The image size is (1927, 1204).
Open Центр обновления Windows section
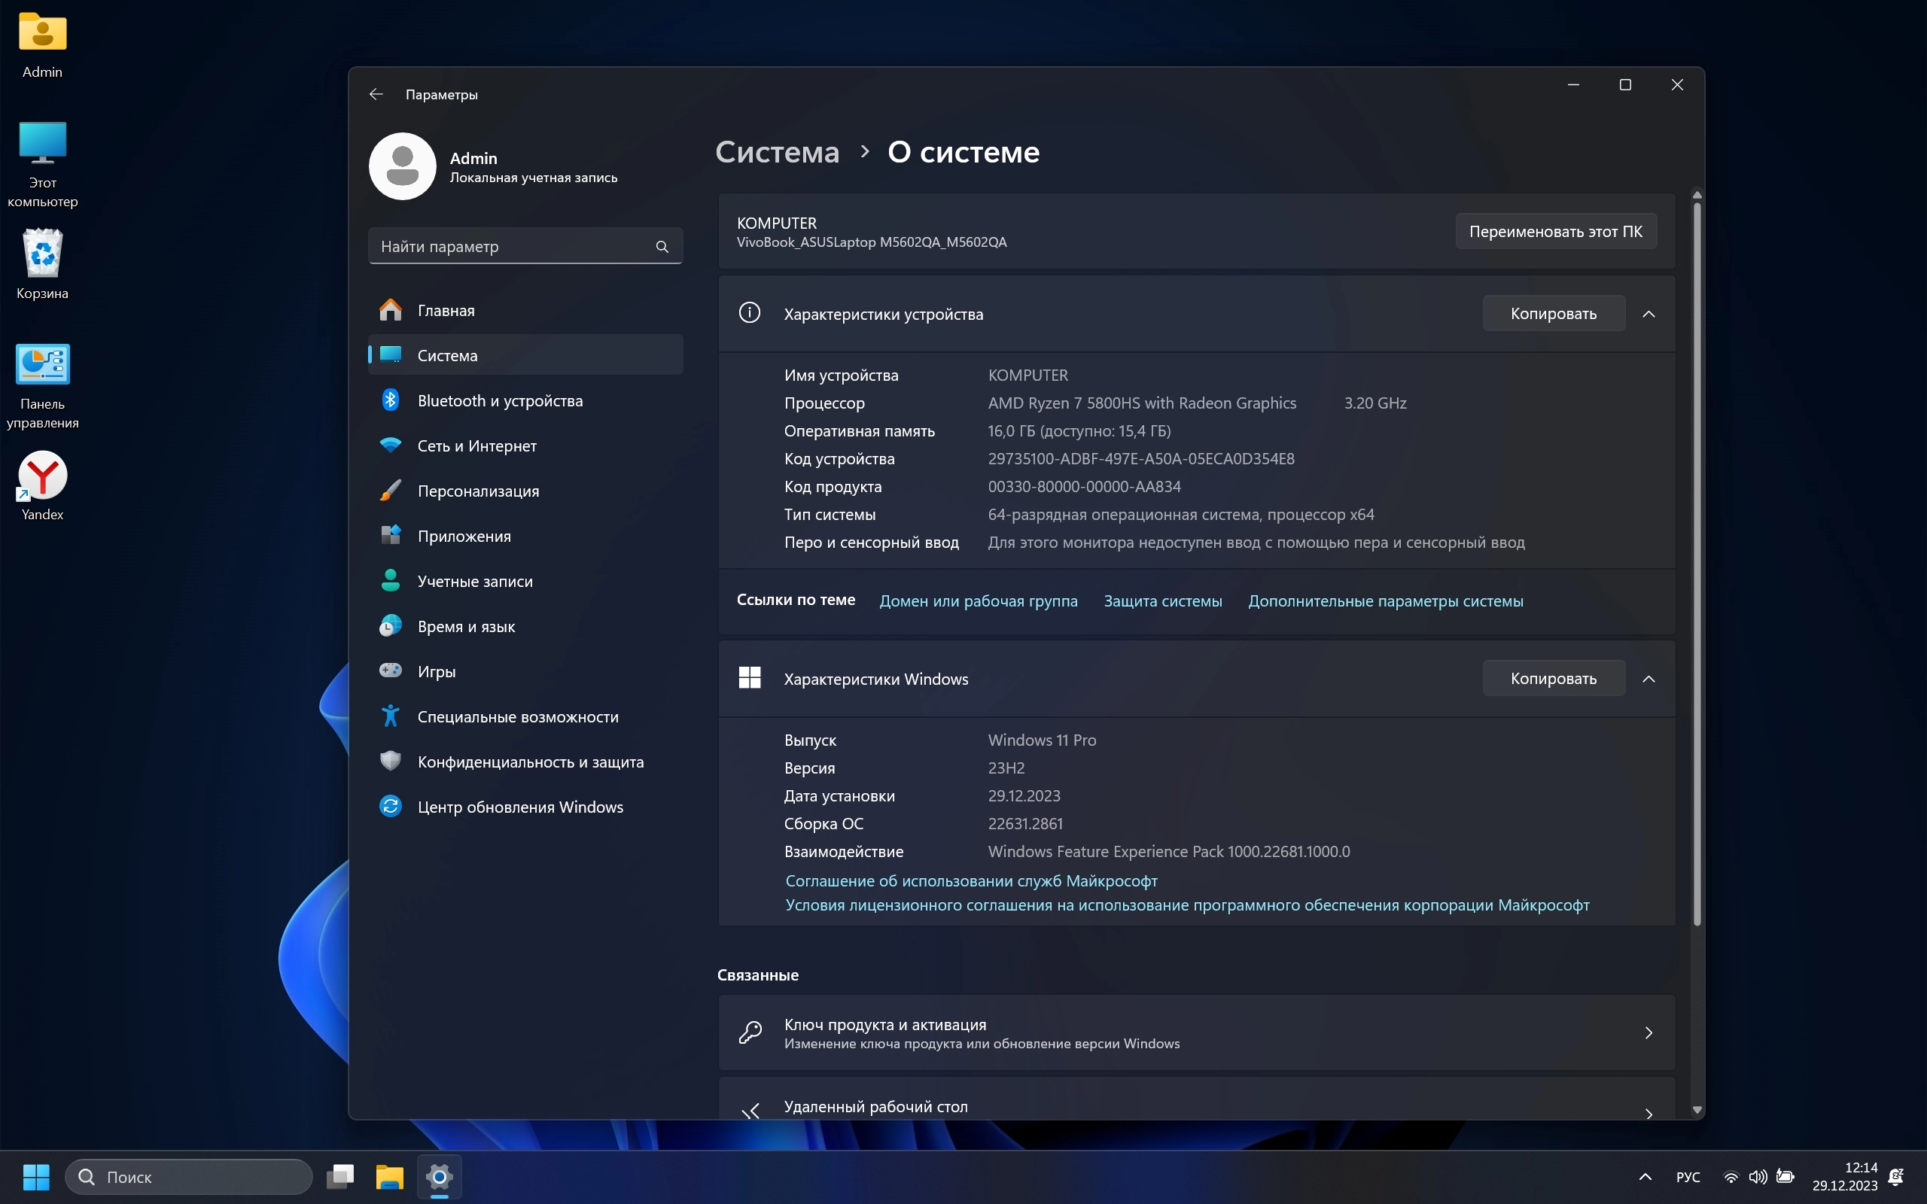coord(519,807)
